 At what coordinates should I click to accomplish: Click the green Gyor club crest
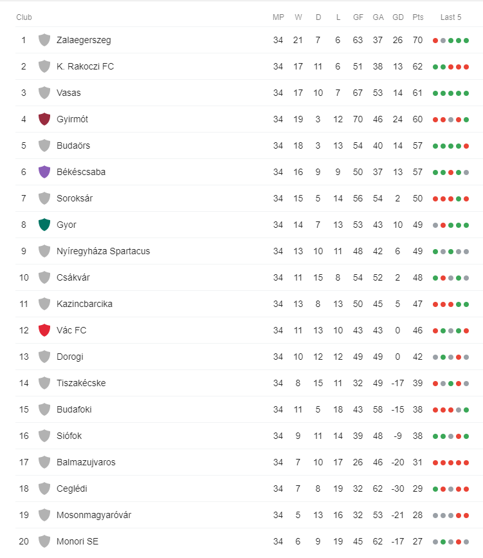44,225
